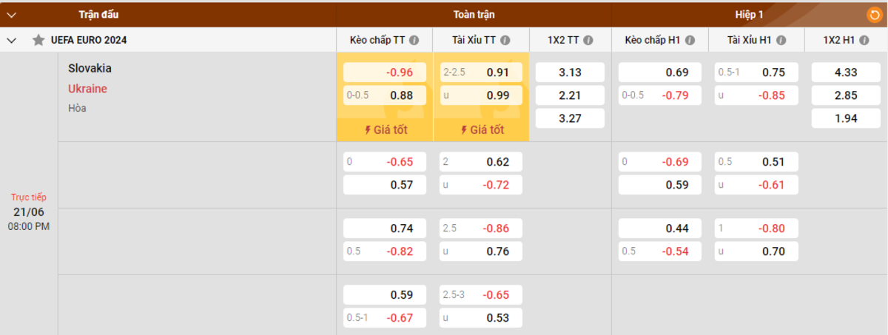Choose first-half draw odds 1.94
The image size is (888, 335).
(846, 118)
